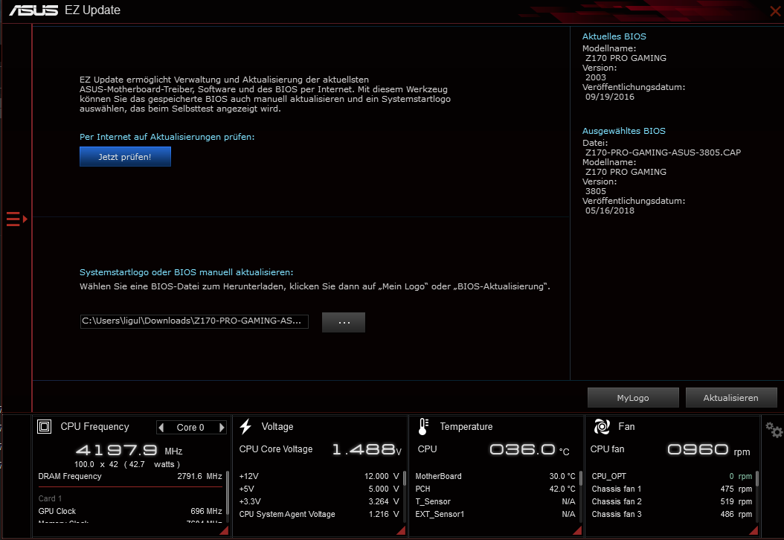Click the Per Internet auf Aktualisierungen prüfen heading
This screenshot has width=784, height=540.
click(167, 137)
